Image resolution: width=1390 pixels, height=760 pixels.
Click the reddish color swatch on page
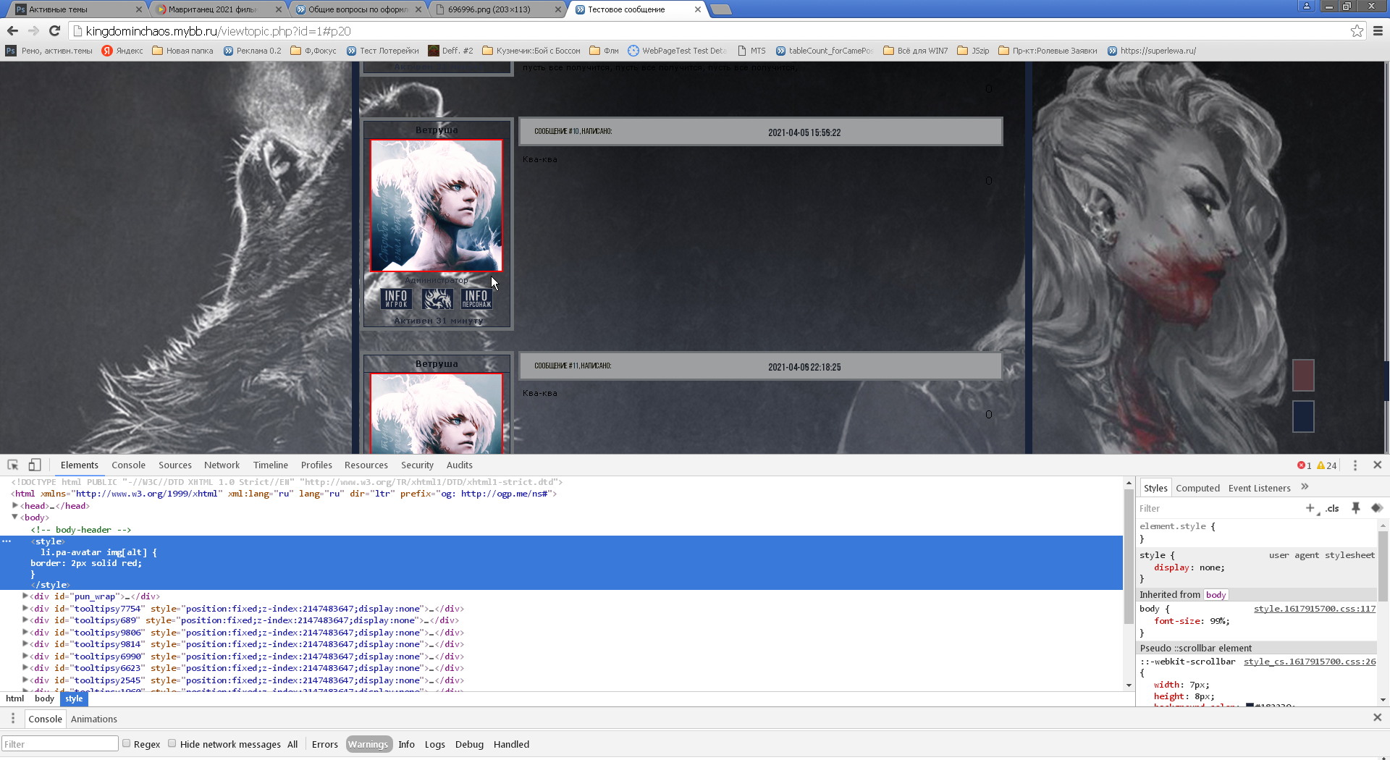pyautogui.click(x=1303, y=375)
